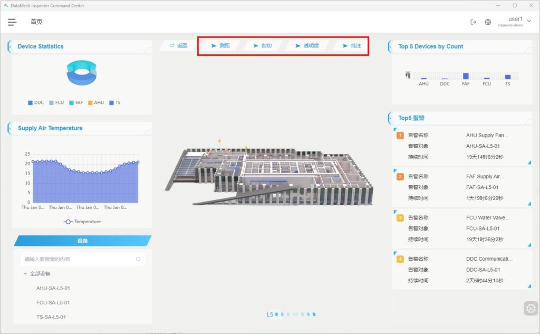Switch to the 首页 home tab

pos(36,22)
